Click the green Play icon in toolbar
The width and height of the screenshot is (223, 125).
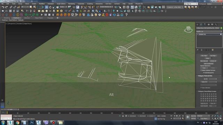[x=42, y=15]
